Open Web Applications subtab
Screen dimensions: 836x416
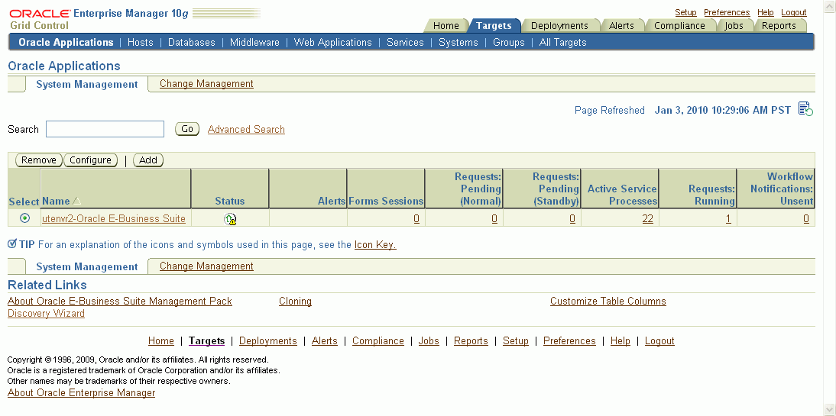point(332,42)
